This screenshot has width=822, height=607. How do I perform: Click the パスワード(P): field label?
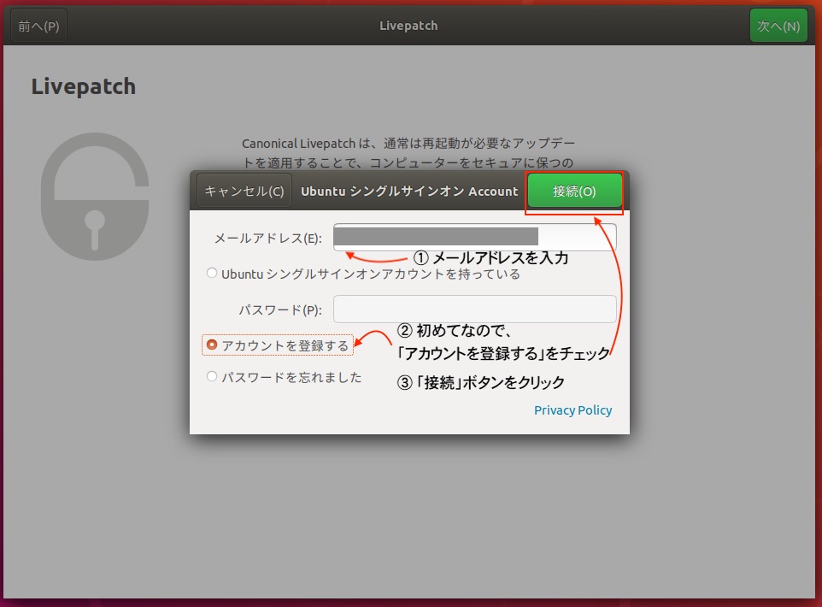tap(280, 310)
